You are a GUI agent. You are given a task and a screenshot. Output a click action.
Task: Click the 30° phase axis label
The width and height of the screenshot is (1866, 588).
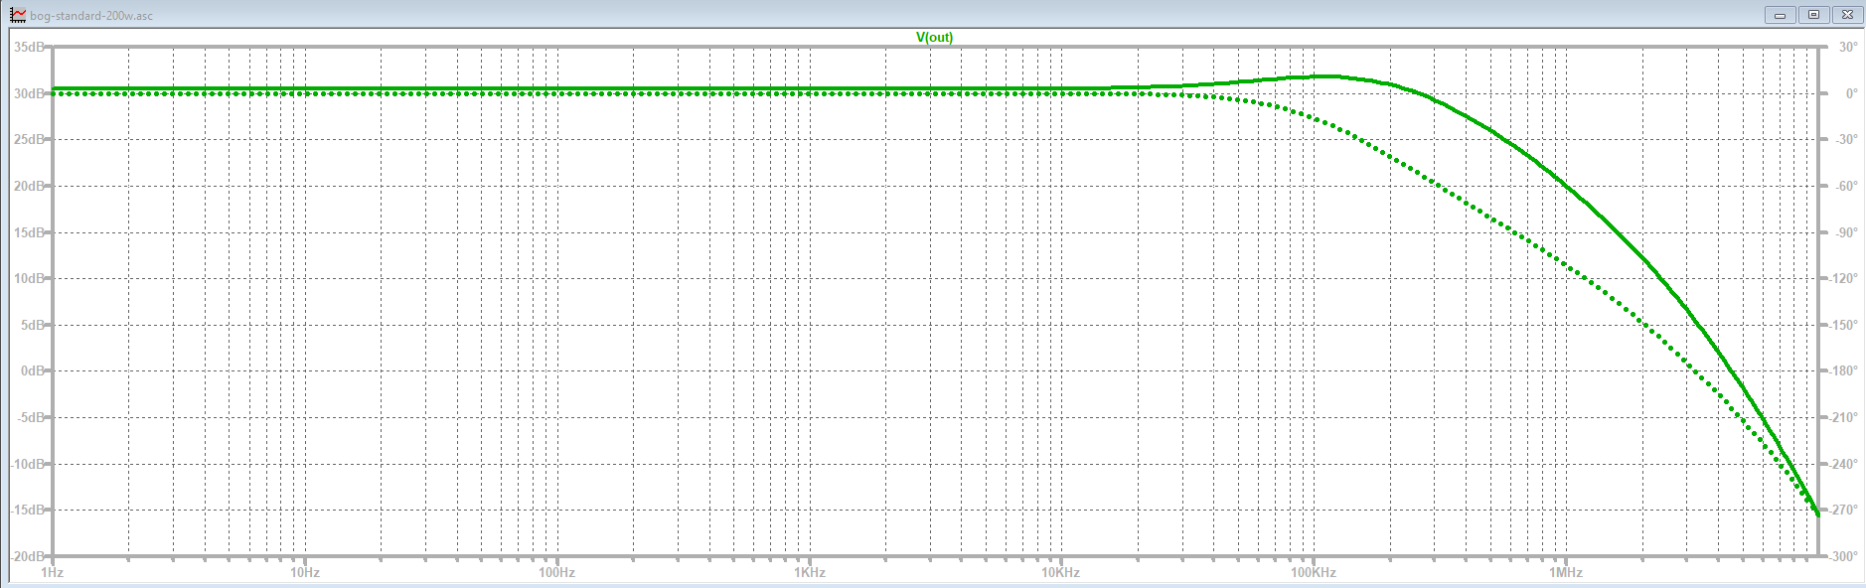(x=1847, y=47)
